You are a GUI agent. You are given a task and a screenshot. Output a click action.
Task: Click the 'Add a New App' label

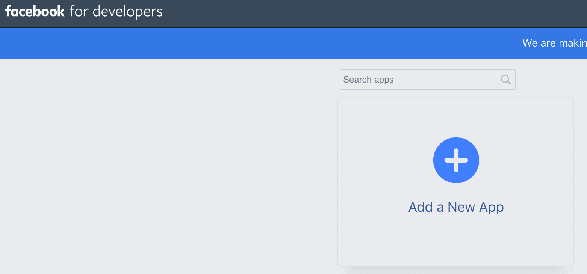pyautogui.click(x=456, y=207)
